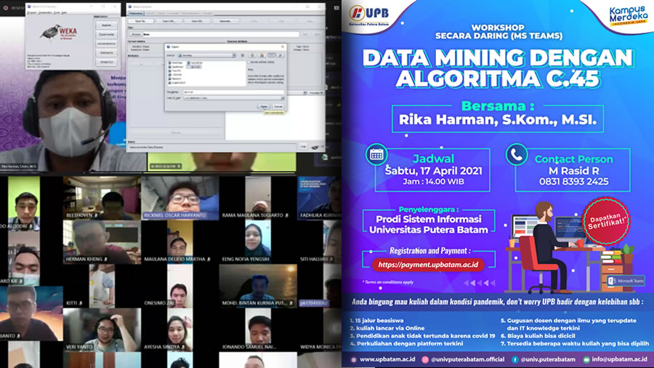Open the payment.upbatam.ac.id registration link

point(427,265)
